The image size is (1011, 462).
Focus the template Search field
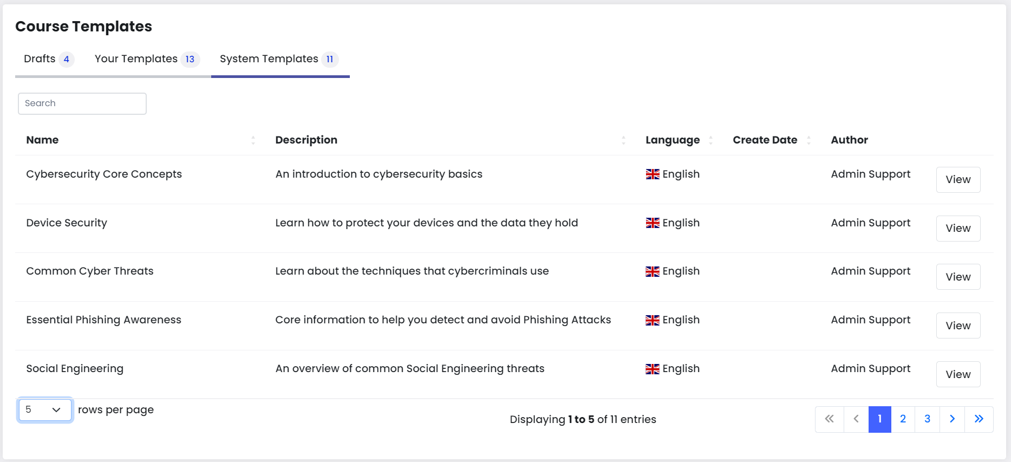82,103
